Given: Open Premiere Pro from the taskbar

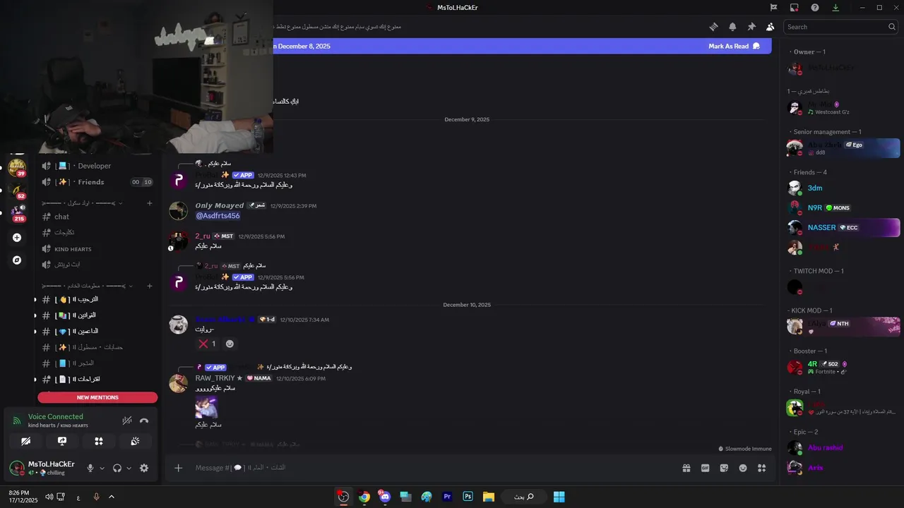Looking at the screenshot, I should [447, 497].
